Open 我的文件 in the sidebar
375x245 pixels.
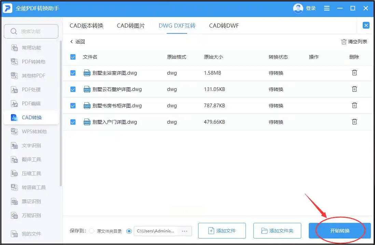(x=31, y=234)
